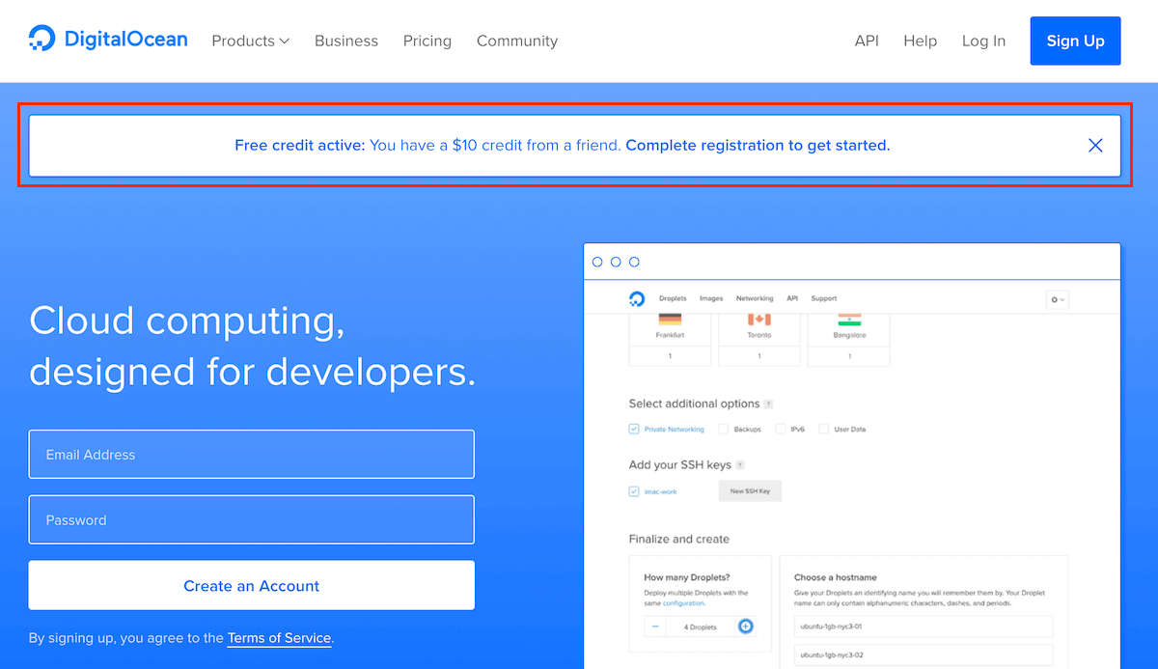Enable the Backups checkbox

point(723,429)
